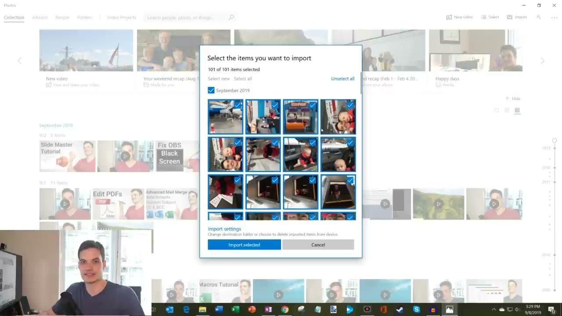Click the Unselect all link
This screenshot has width=562, height=316.
(x=342, y=79)
